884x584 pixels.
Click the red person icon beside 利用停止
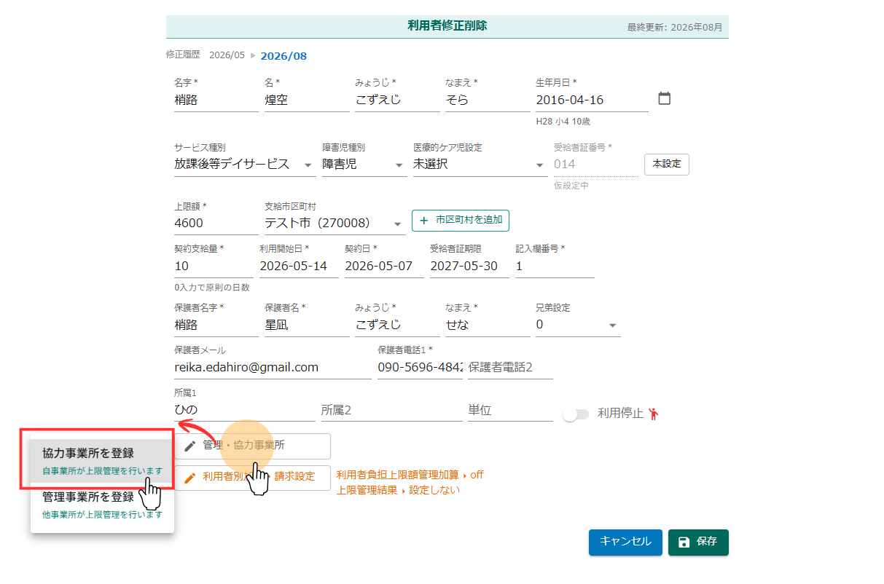tap(654, 414)
